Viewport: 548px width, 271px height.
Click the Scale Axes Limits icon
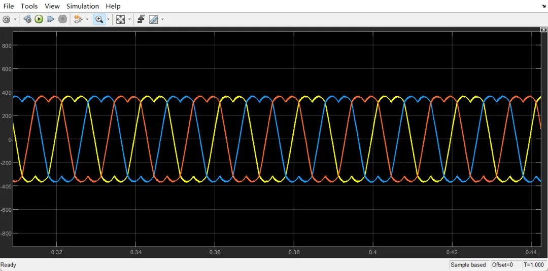click(121, 20)
